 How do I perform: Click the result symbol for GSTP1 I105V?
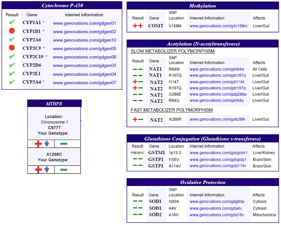pos(138,159)
